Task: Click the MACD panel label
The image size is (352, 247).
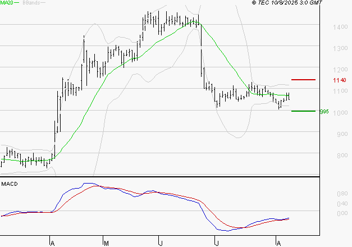Action: (x=10, y=184)
